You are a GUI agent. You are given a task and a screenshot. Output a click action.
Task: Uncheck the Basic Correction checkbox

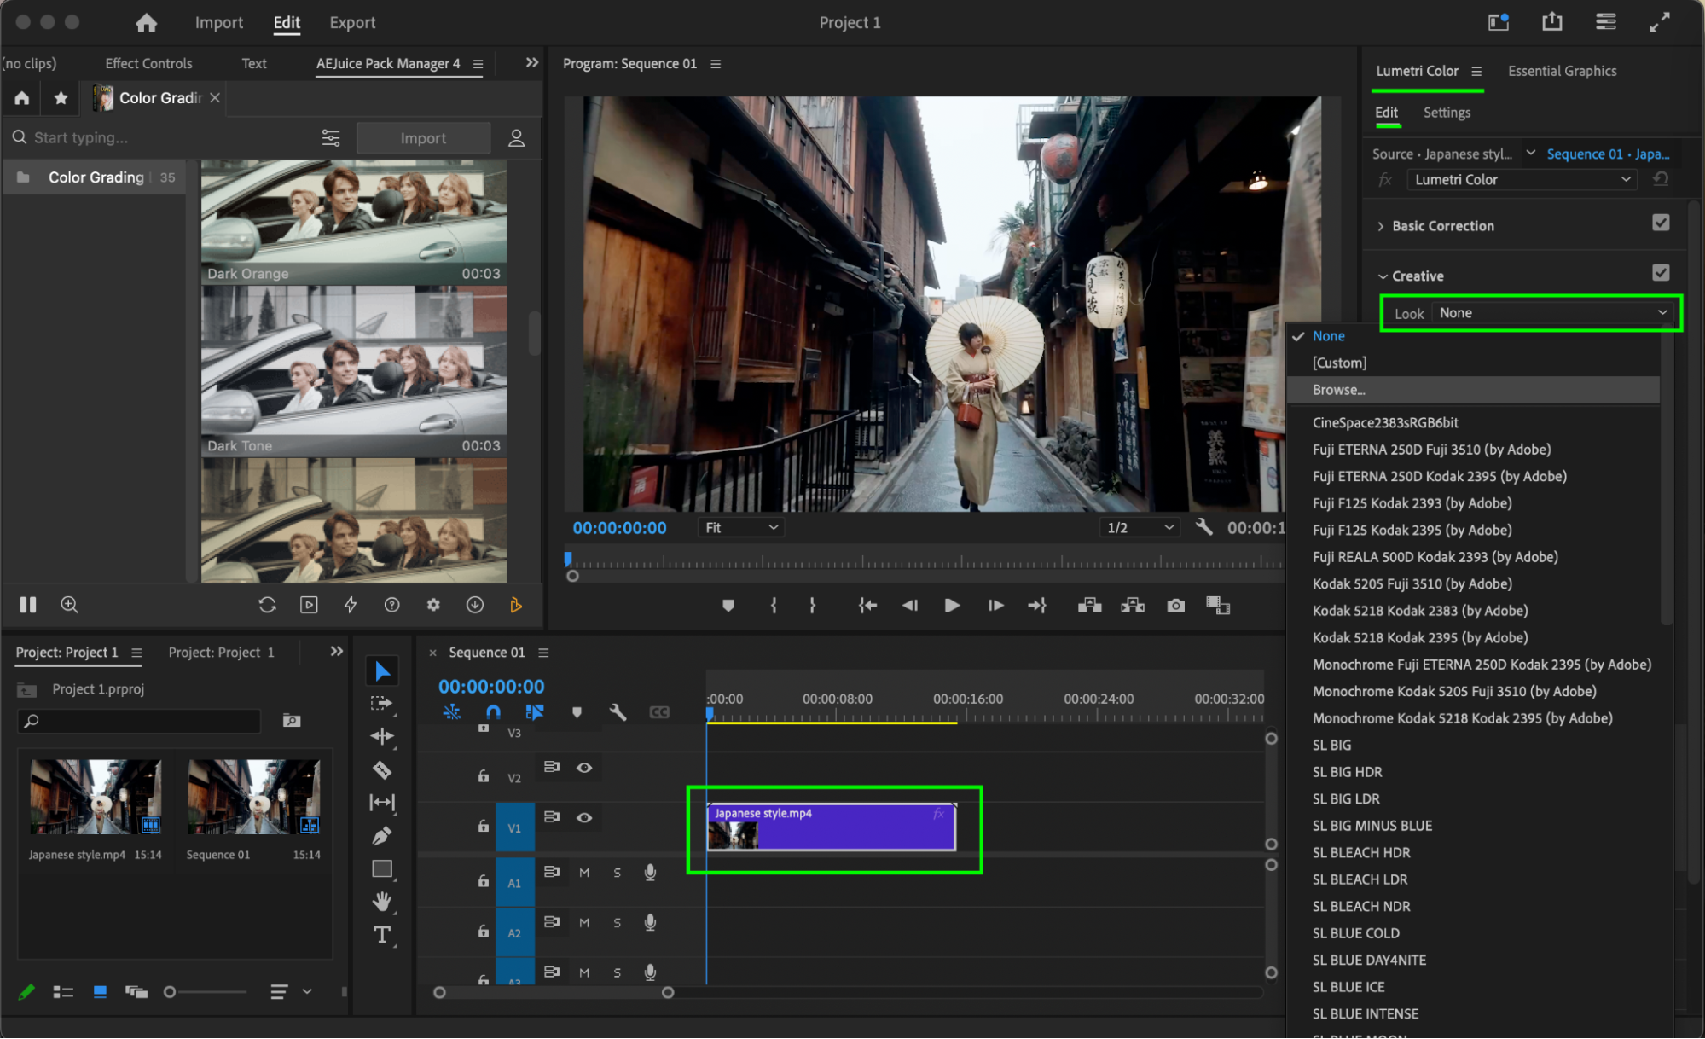click(x=1660, y=223)
